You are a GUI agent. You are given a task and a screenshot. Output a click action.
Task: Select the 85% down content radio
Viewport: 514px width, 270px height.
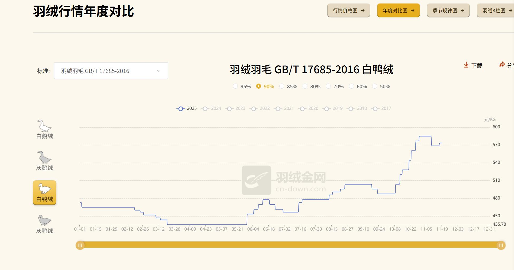(282, 86)
